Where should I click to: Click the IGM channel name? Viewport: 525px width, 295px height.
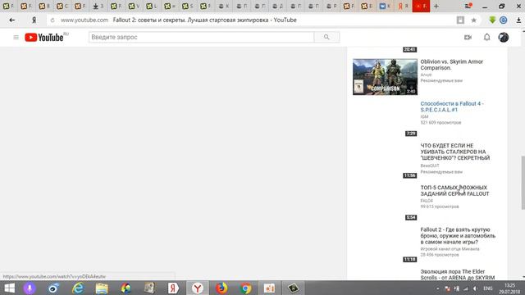(x=424, y=116)
